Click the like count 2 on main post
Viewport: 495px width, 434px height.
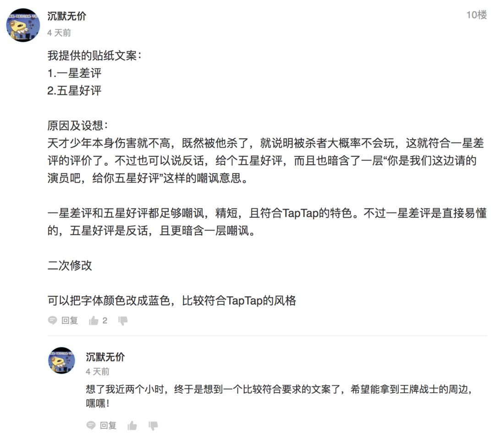(105, 320)
